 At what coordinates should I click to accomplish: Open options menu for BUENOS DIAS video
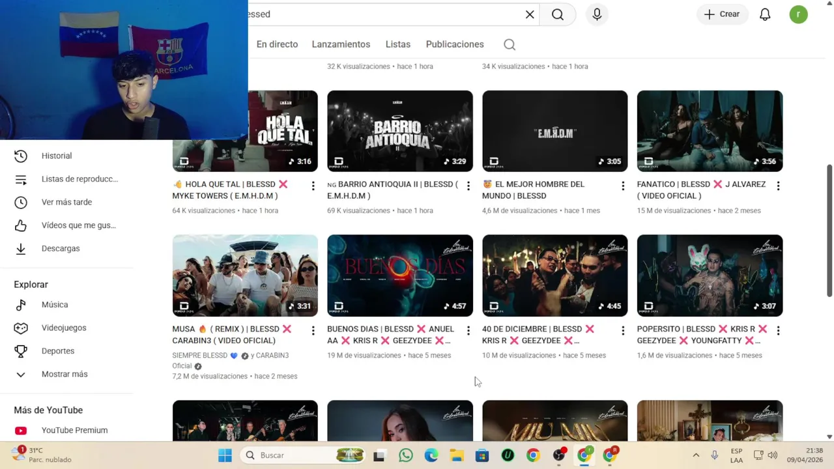click(x=468, y=331)
